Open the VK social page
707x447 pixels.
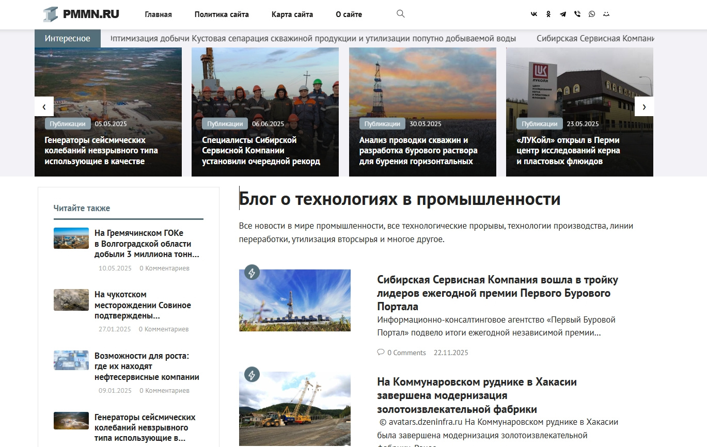coord(534,14)
